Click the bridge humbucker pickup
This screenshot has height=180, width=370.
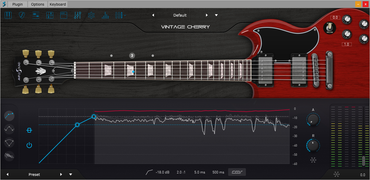(x=299, y=70)
